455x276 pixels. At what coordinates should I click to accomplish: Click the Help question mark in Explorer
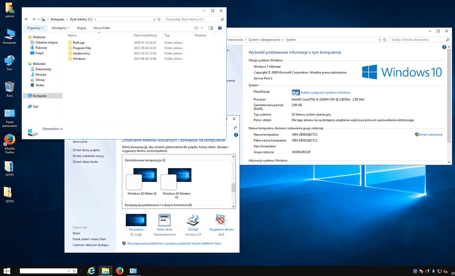[220, 28]
